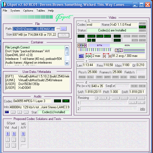153x153 pixels.
Task: Click the VCD resizing button
Action: coord(116,98)
